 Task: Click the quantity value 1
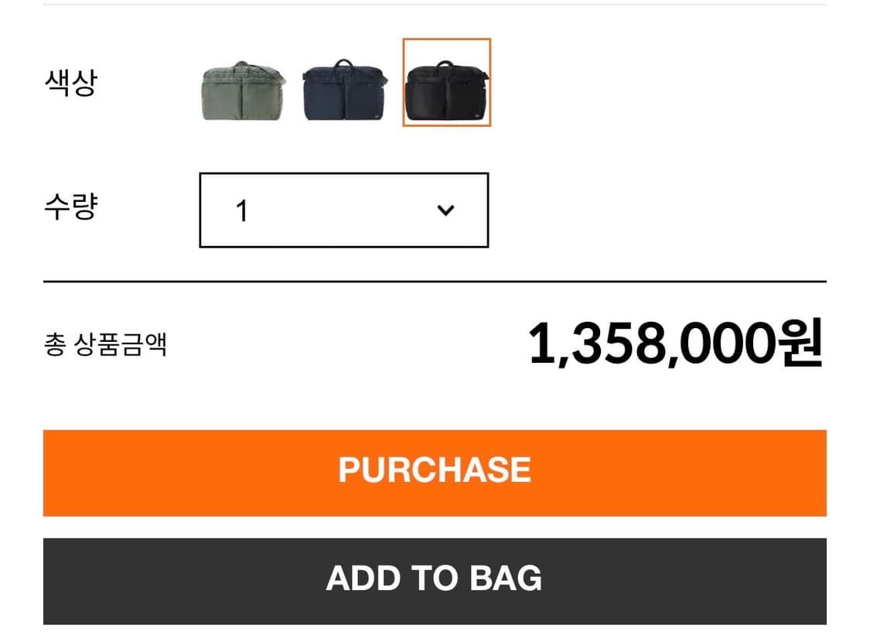[242, 210]
